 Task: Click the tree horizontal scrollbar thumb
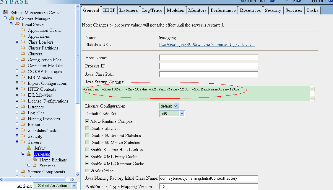coord(35,180)
